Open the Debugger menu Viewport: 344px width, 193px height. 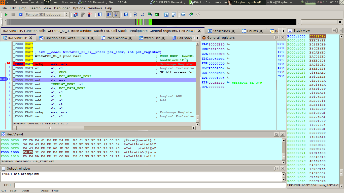coord(62,8)
